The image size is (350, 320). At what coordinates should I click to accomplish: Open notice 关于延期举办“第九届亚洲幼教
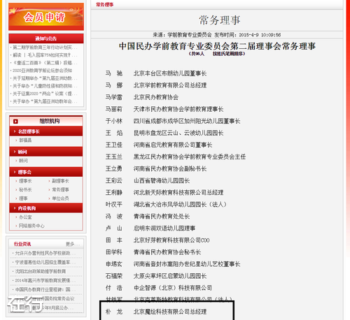point(45,78)
